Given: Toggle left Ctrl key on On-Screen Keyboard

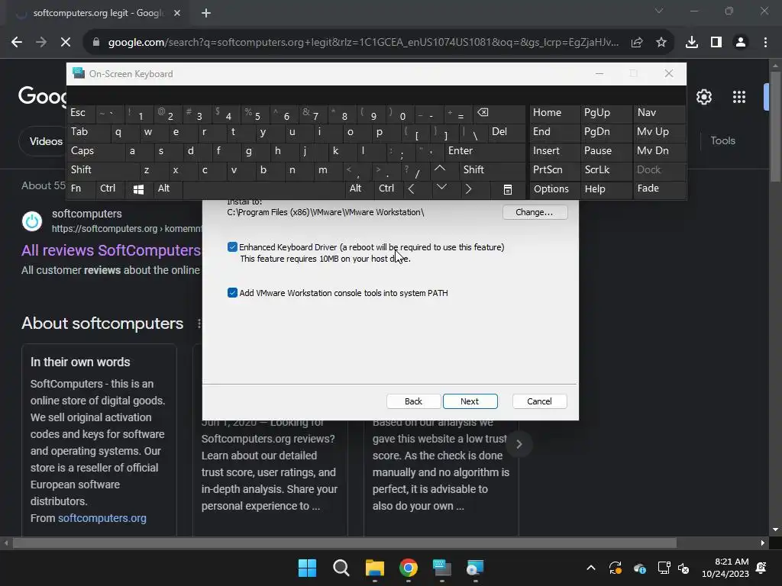Looking at the screenshot, I should pyautogui.click(x=110, y=189).
